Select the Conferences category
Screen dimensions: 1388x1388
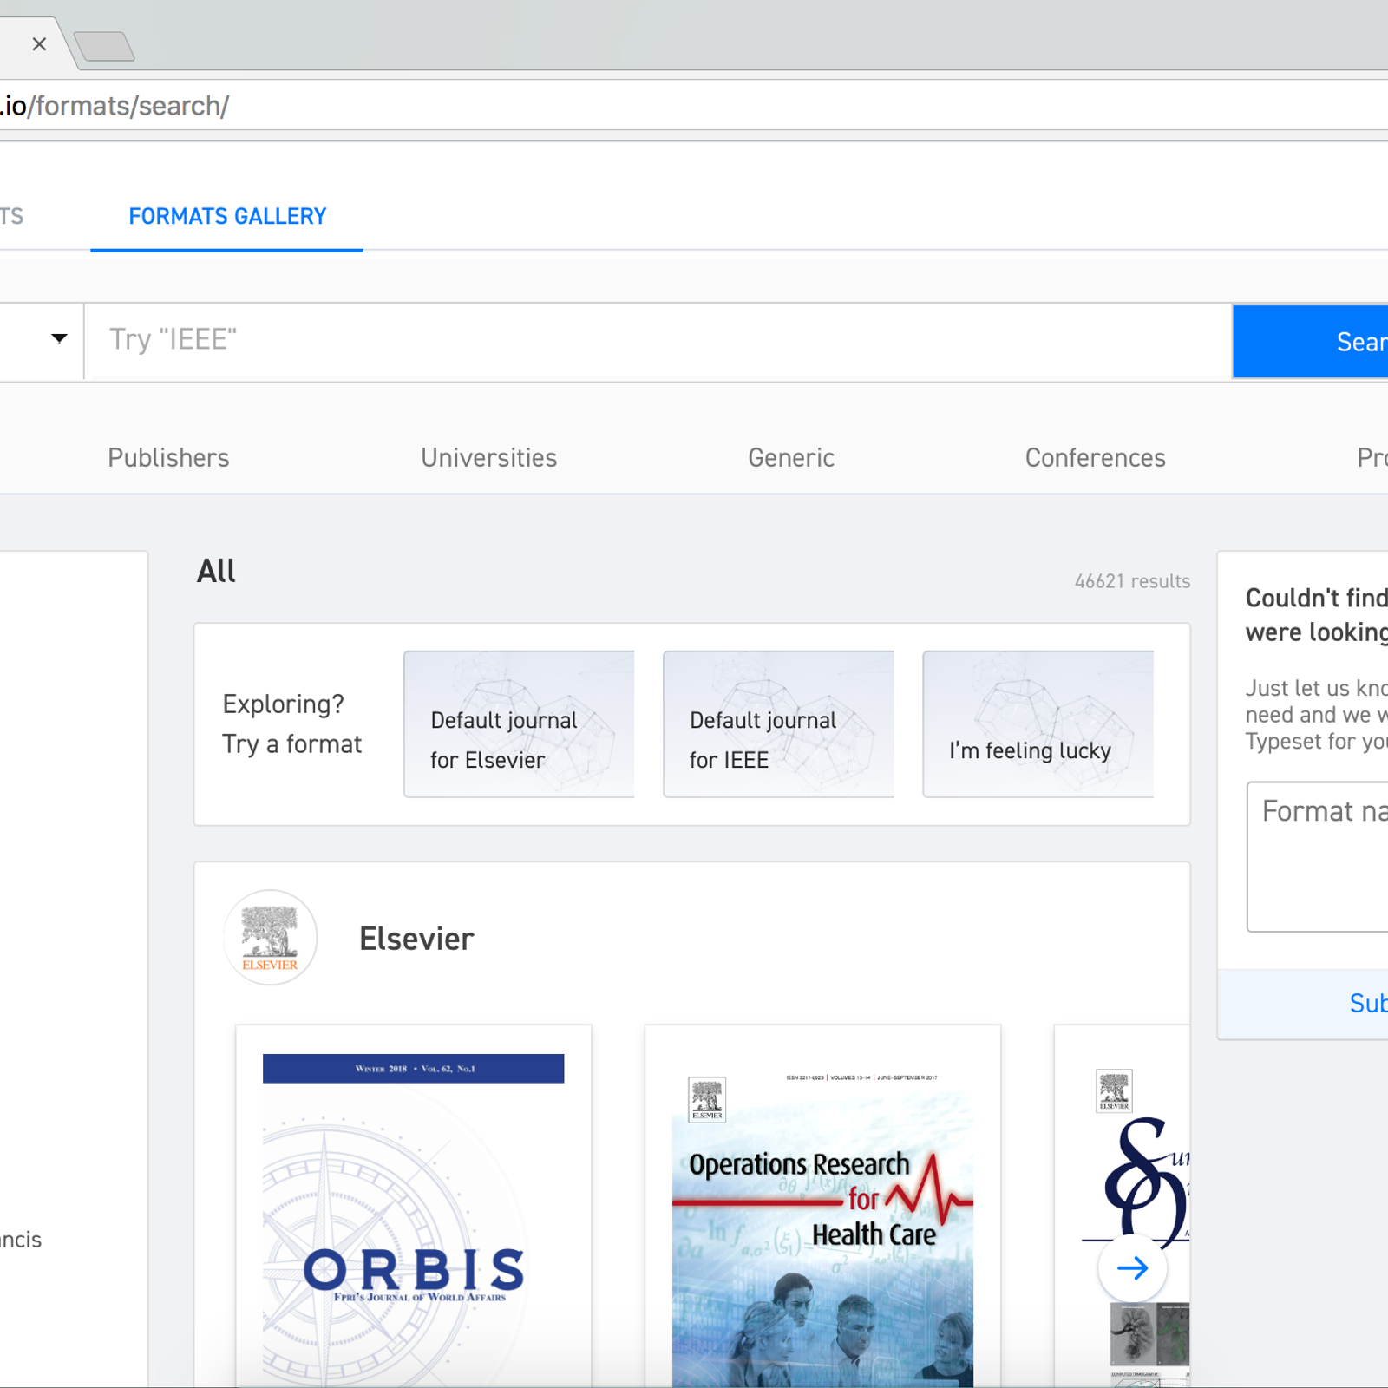(1096, 458)
